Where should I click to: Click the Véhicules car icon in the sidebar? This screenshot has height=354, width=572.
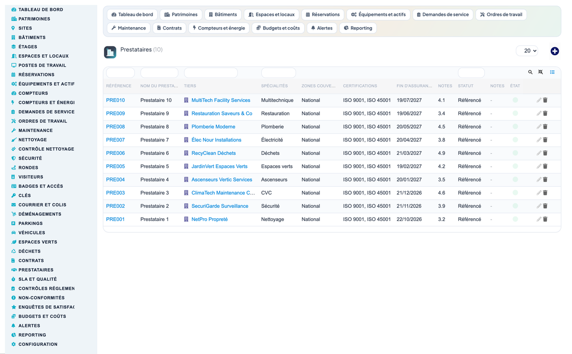point(13,233)
